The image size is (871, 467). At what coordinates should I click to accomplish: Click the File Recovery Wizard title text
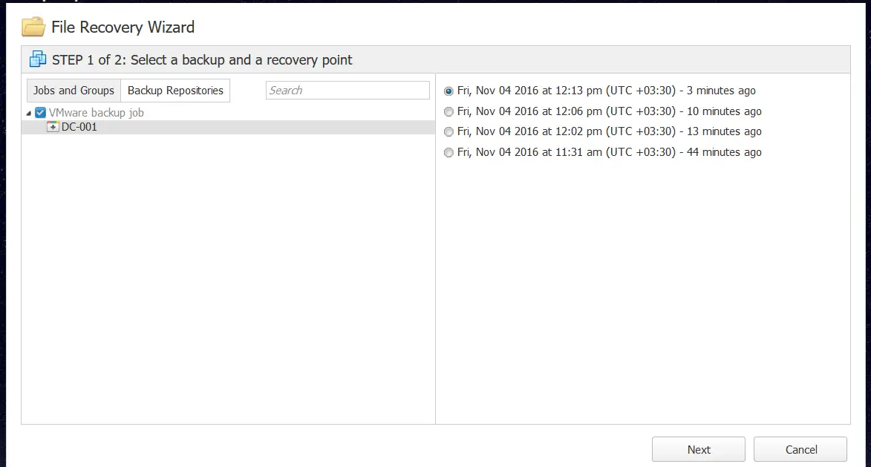(123, 27)
